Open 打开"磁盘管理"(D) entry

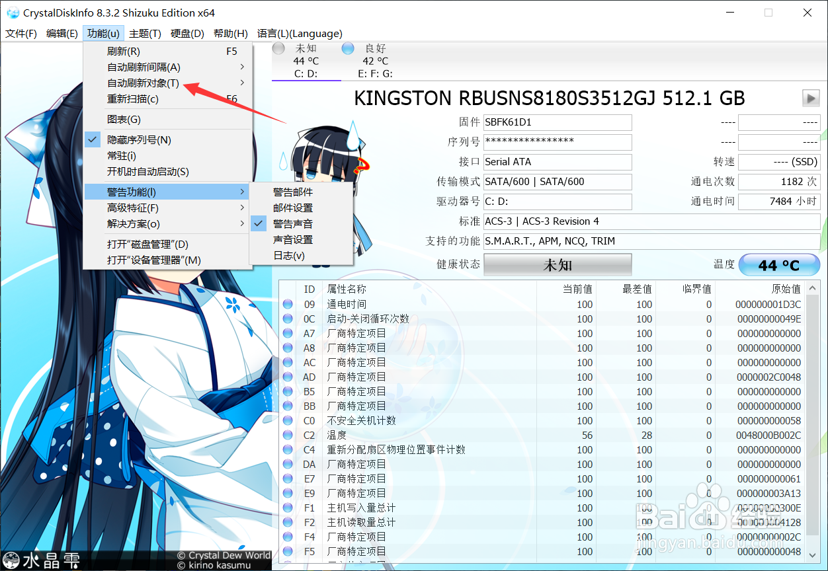click(167, 245)
